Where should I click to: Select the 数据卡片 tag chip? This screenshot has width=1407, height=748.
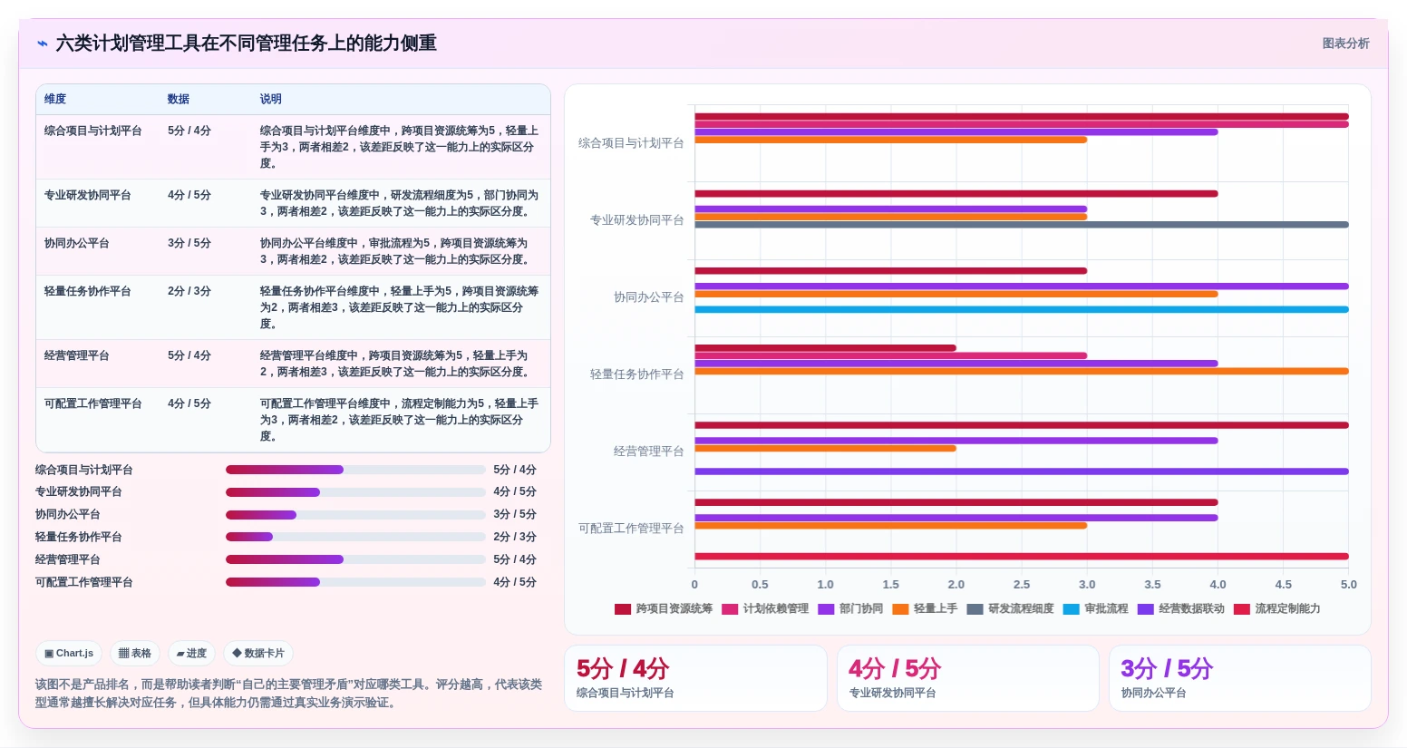(258, 653)
